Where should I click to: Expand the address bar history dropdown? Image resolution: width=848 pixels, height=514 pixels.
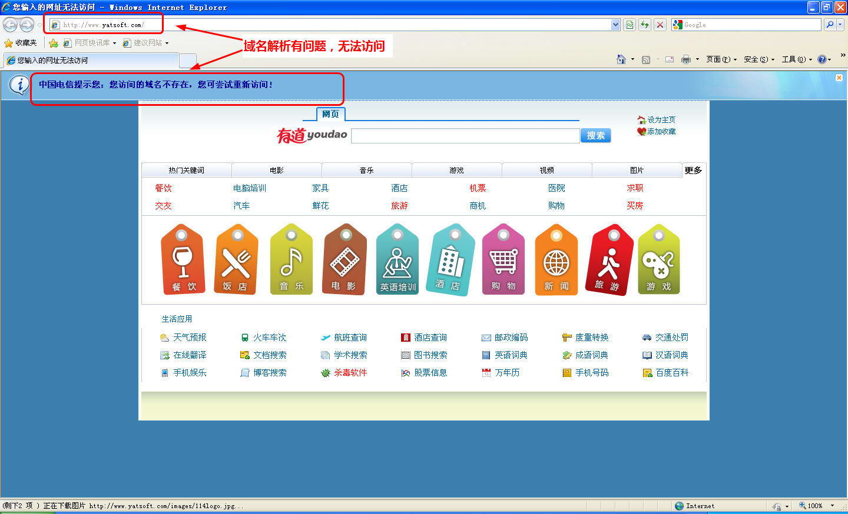point(615,25)
